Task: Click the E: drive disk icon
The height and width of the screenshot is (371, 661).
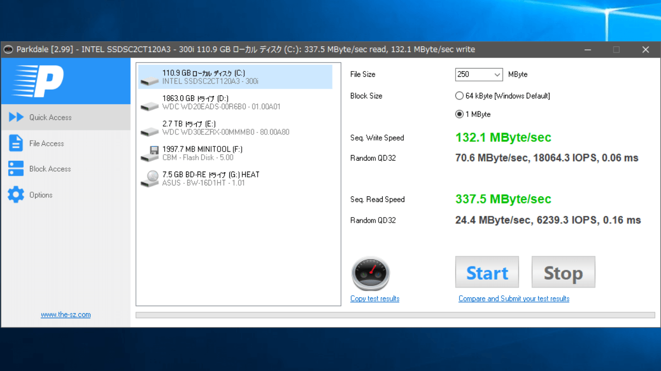Action: [150, 131]
